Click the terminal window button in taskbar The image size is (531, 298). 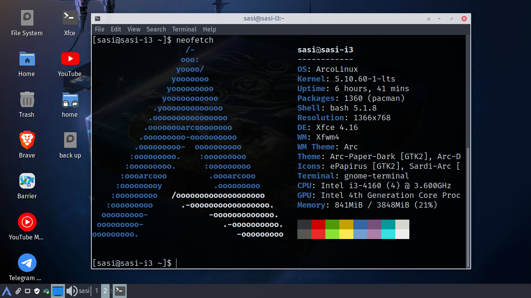pyautogui.click(x=120, y=291)
